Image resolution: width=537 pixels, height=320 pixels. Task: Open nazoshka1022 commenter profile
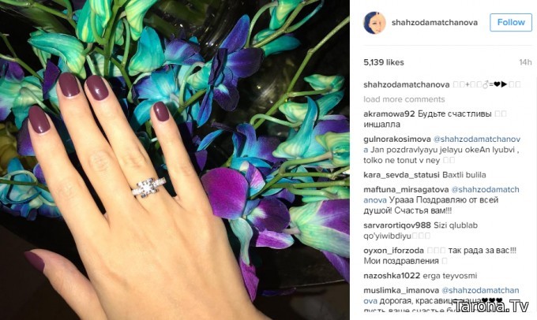pyautogui.click(x=392, y=276)
